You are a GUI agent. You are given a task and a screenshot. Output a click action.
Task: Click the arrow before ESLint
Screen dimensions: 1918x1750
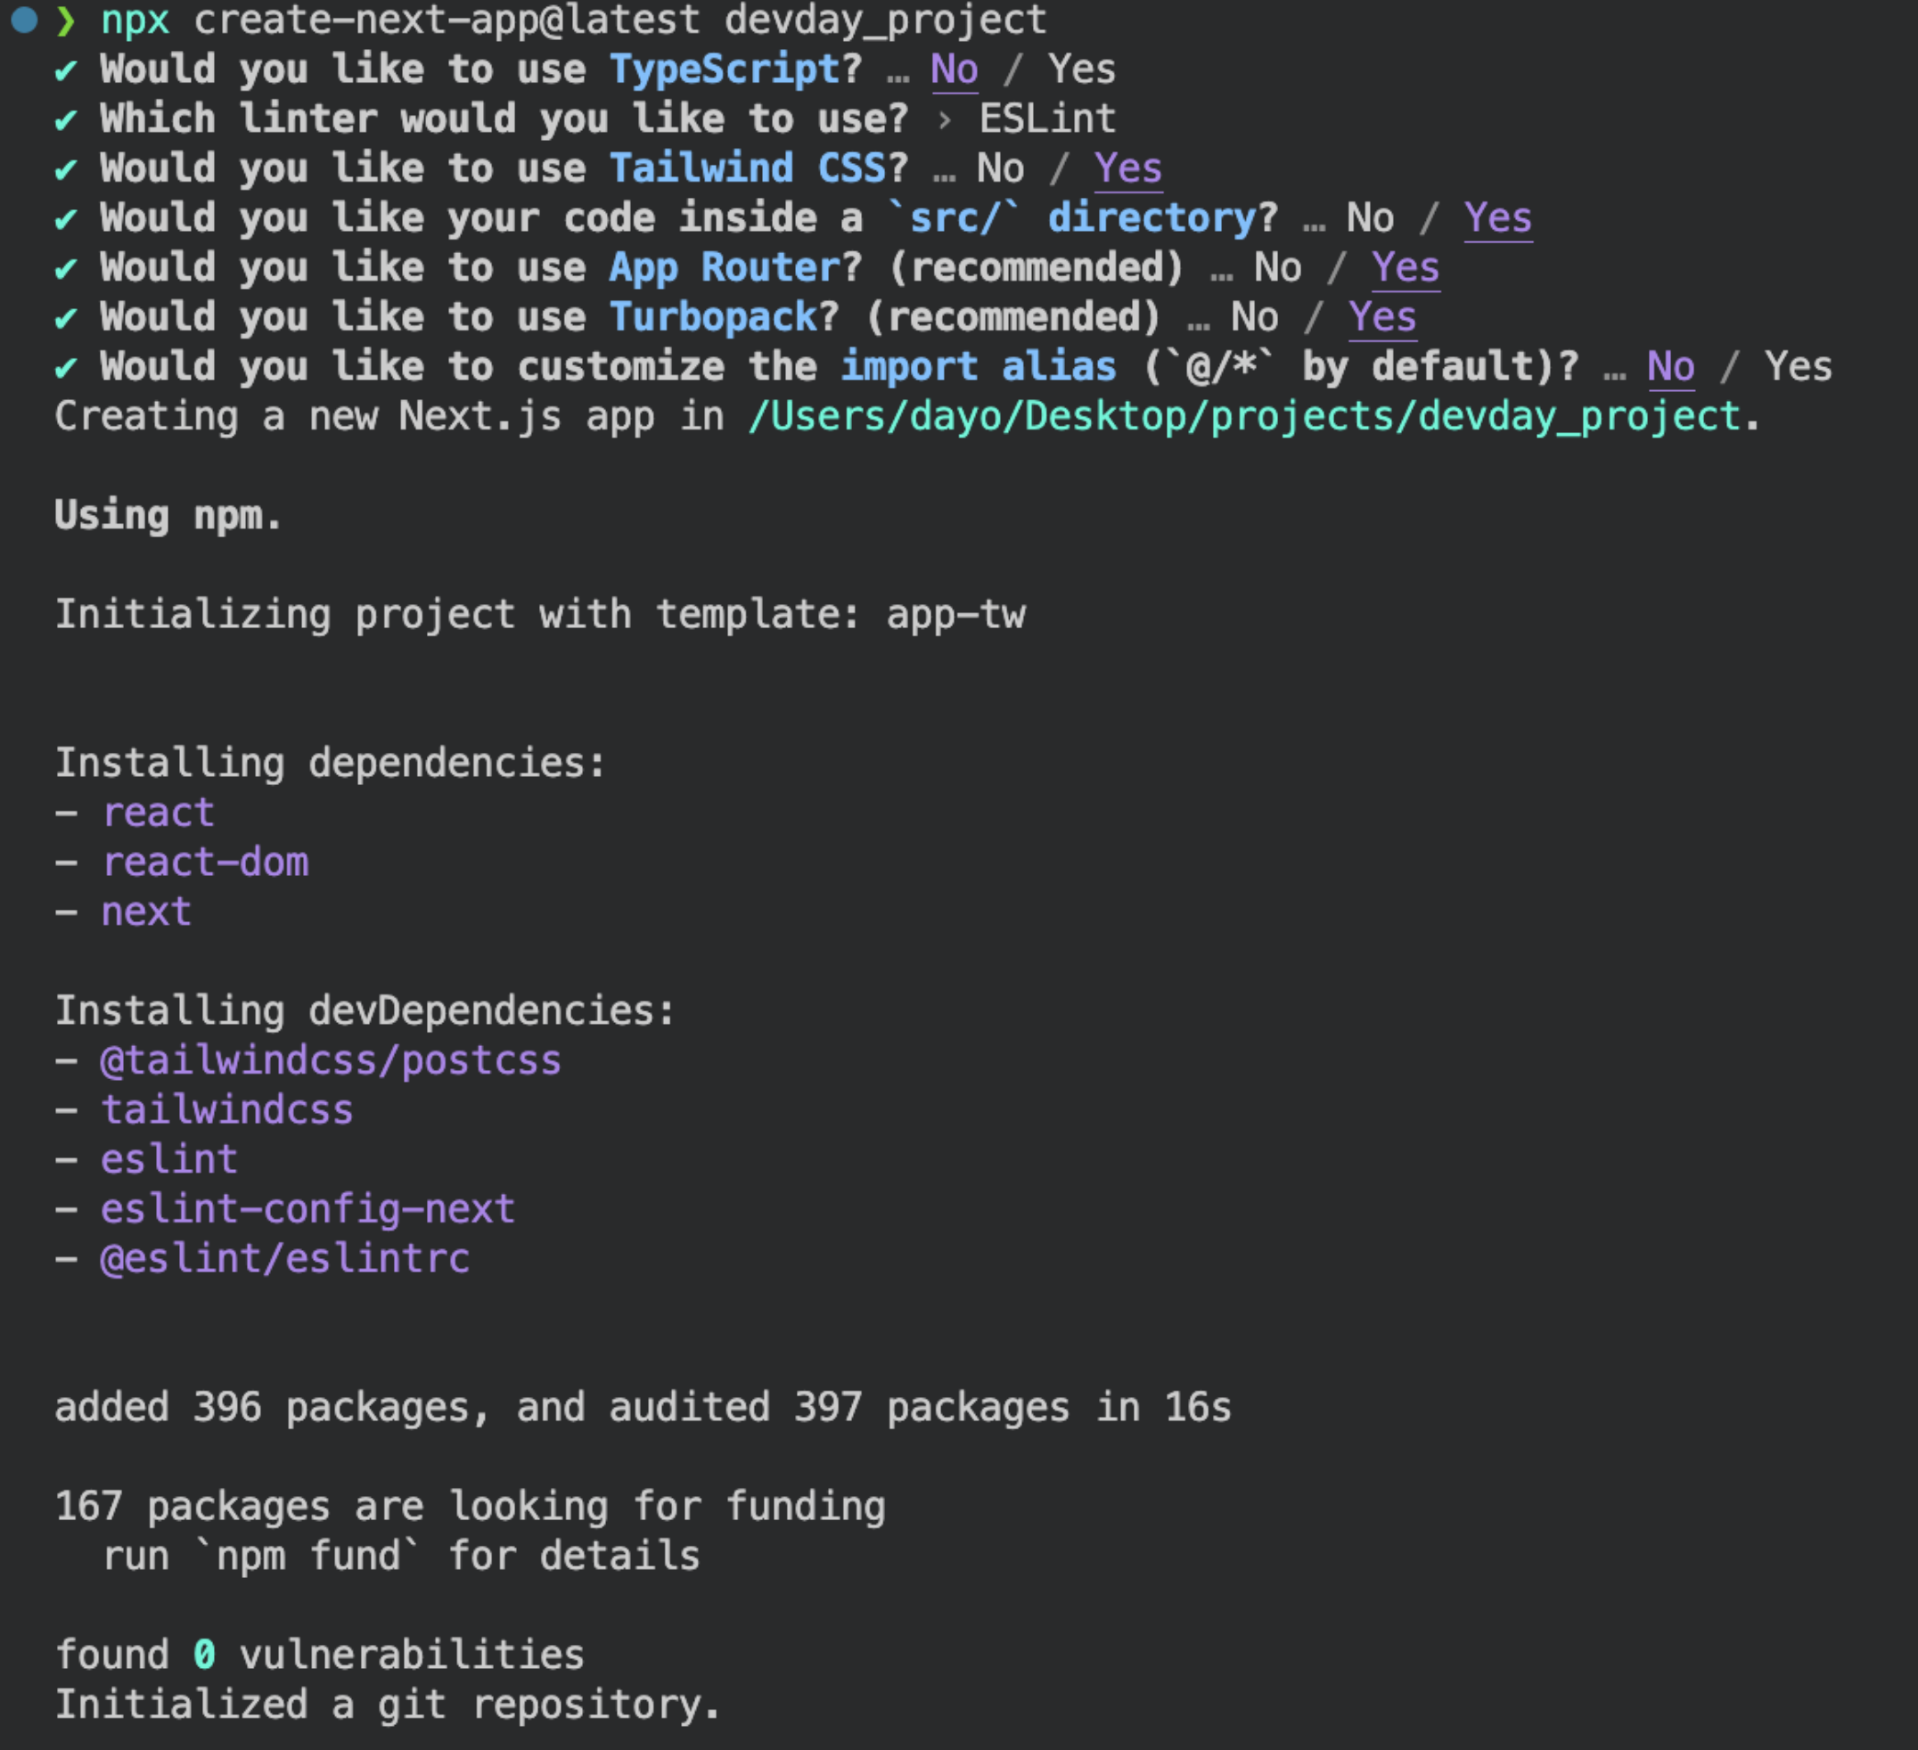pyautogui.click(x=944, y=119)
